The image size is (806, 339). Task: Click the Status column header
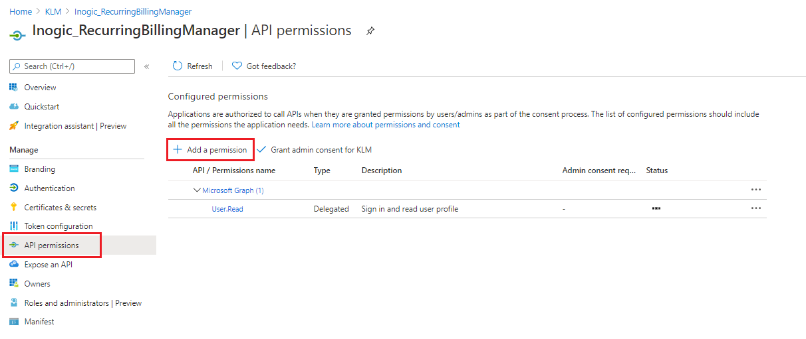click(657, 170)
